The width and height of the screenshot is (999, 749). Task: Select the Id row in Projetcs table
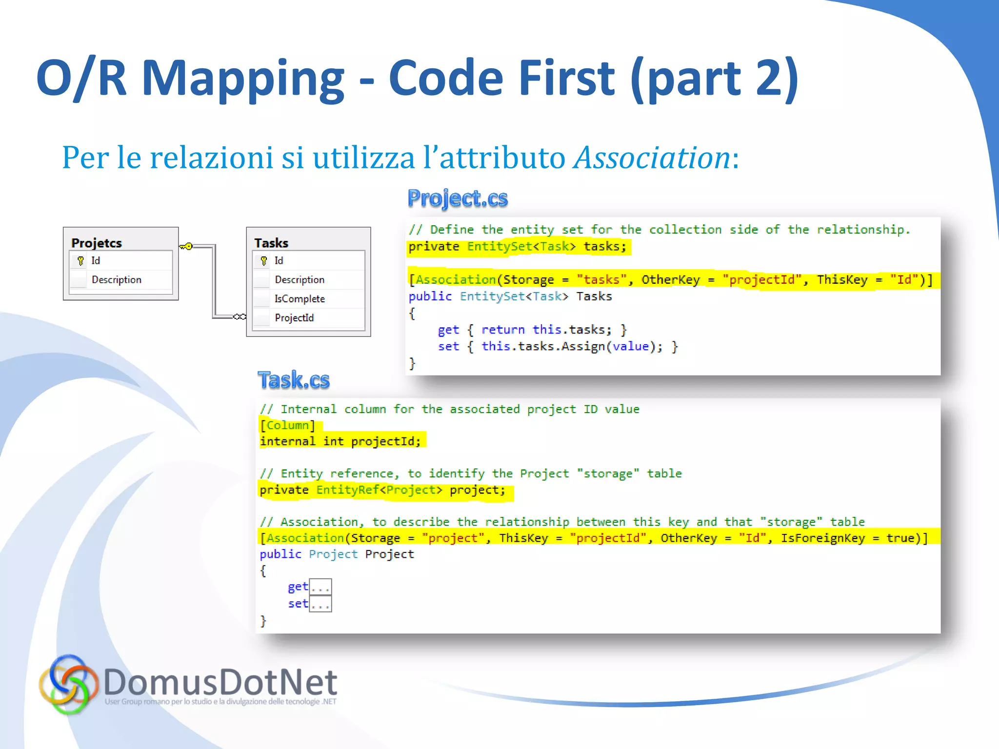tap(121, 261)
